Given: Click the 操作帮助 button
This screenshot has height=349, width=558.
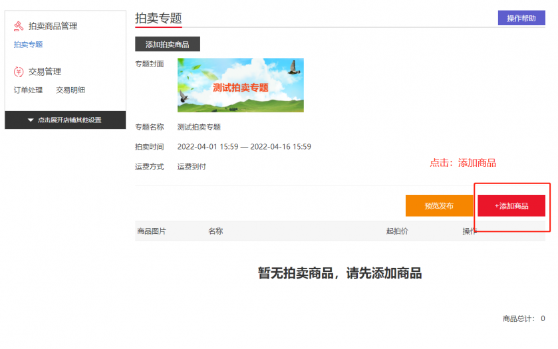Looking at the screenshot, I should point(521,18).
